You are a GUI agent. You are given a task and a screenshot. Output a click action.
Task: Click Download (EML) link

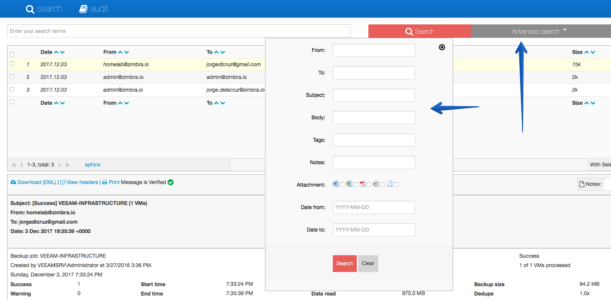coord(33,182)
